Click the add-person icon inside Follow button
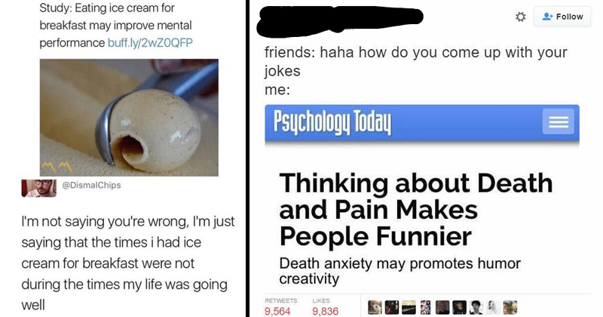Screen dimensions: 603x317 pos(547,17)
